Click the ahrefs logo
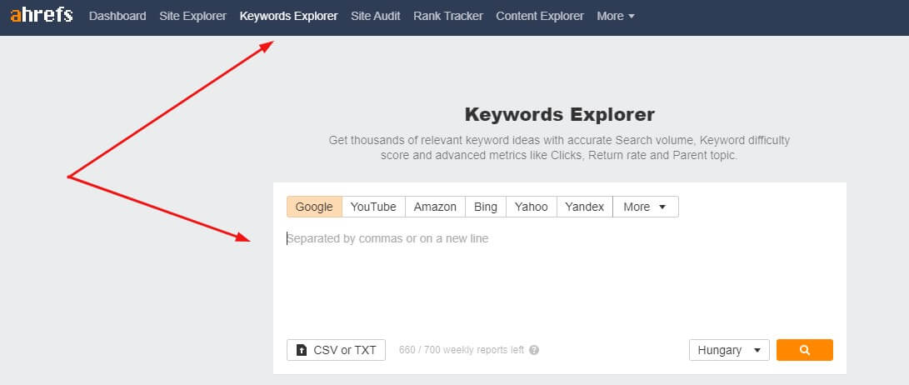 pos(42,16)
